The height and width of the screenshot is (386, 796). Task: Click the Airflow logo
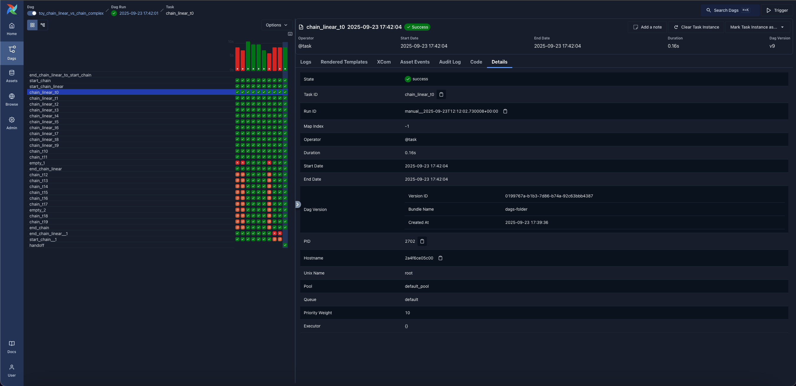click(x=11, y=9)
